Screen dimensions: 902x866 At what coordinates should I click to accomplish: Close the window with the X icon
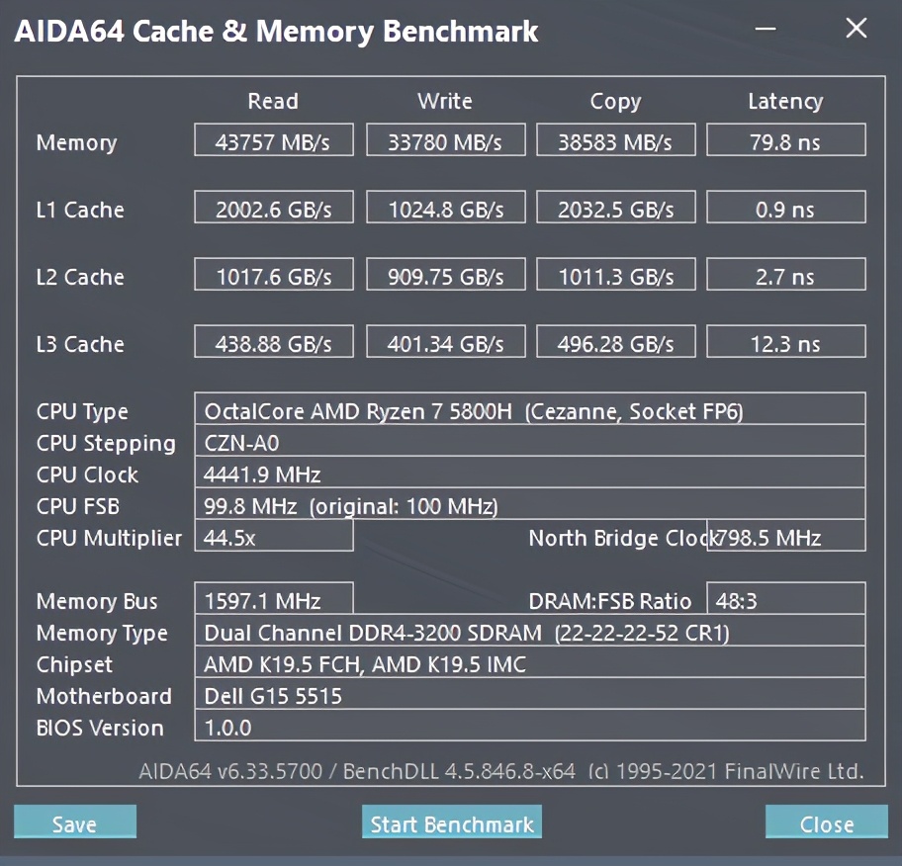(856, 29)
